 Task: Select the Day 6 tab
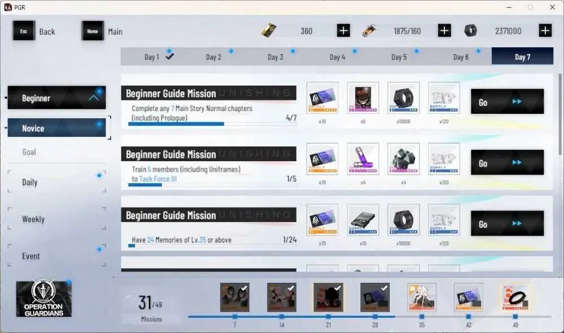461,57
